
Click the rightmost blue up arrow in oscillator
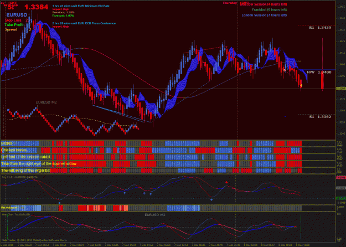coord(211,199)
